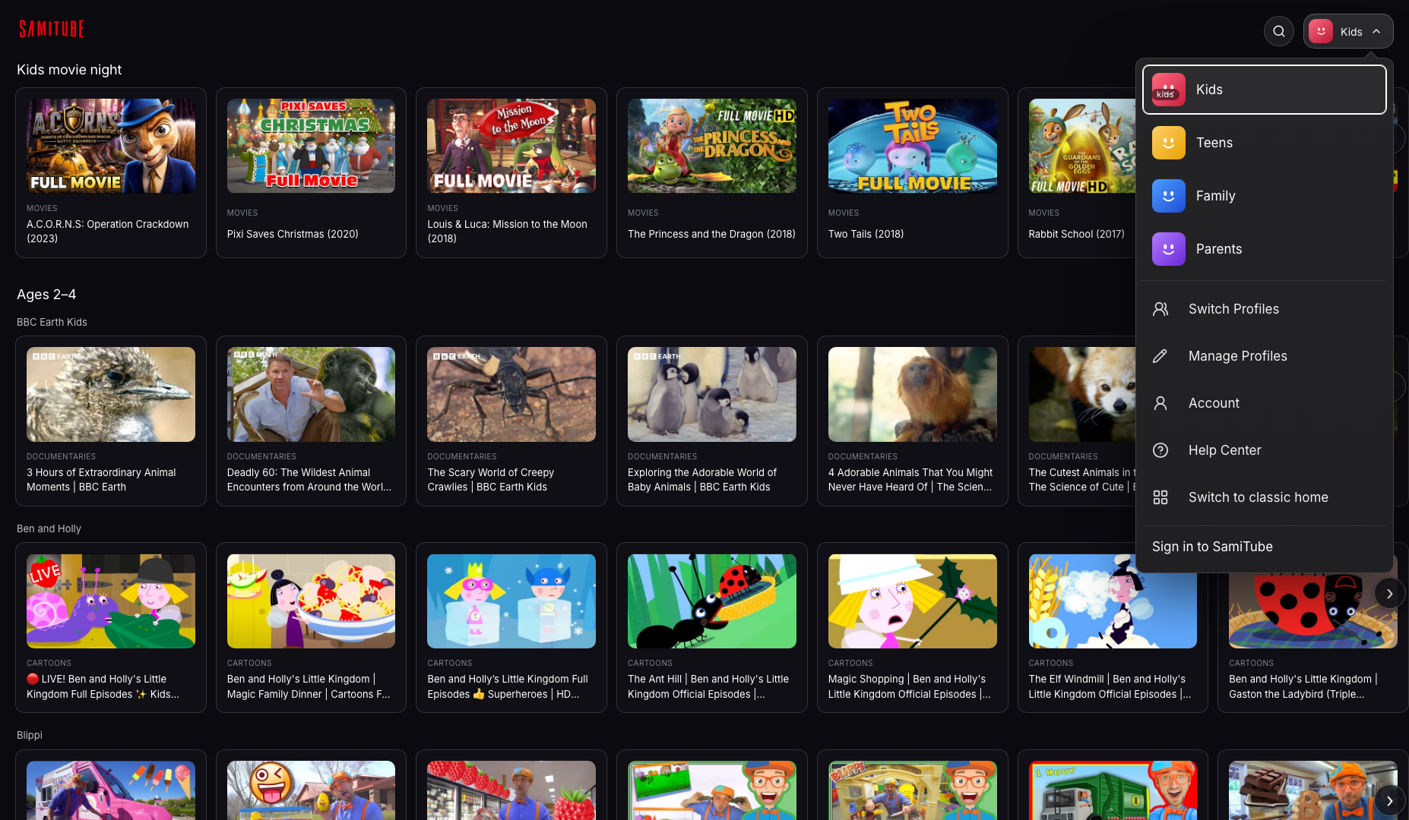This screenshot has width=1409, height=820.
Task: Click the yellow Teens avatar icon
Action: (1169, 143)
